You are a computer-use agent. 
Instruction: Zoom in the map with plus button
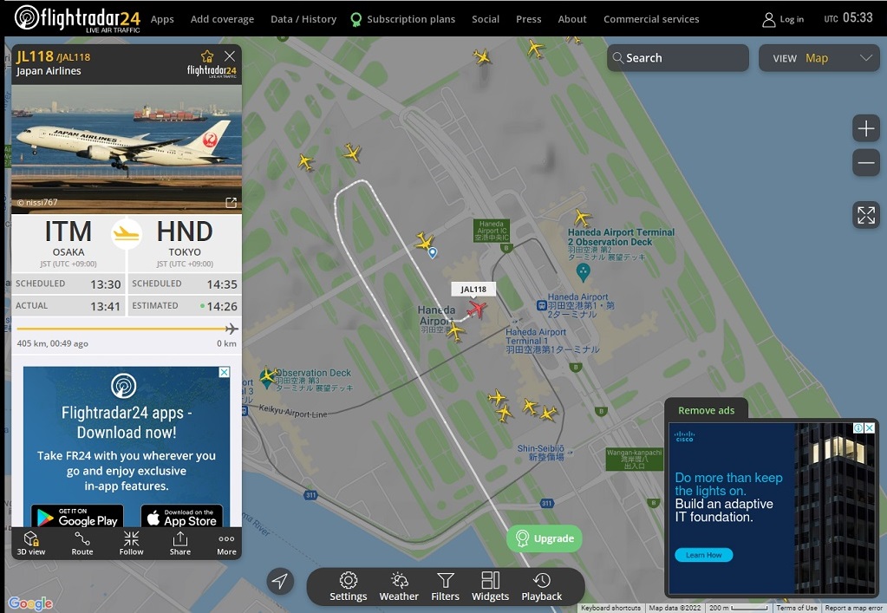coord(865,128)
